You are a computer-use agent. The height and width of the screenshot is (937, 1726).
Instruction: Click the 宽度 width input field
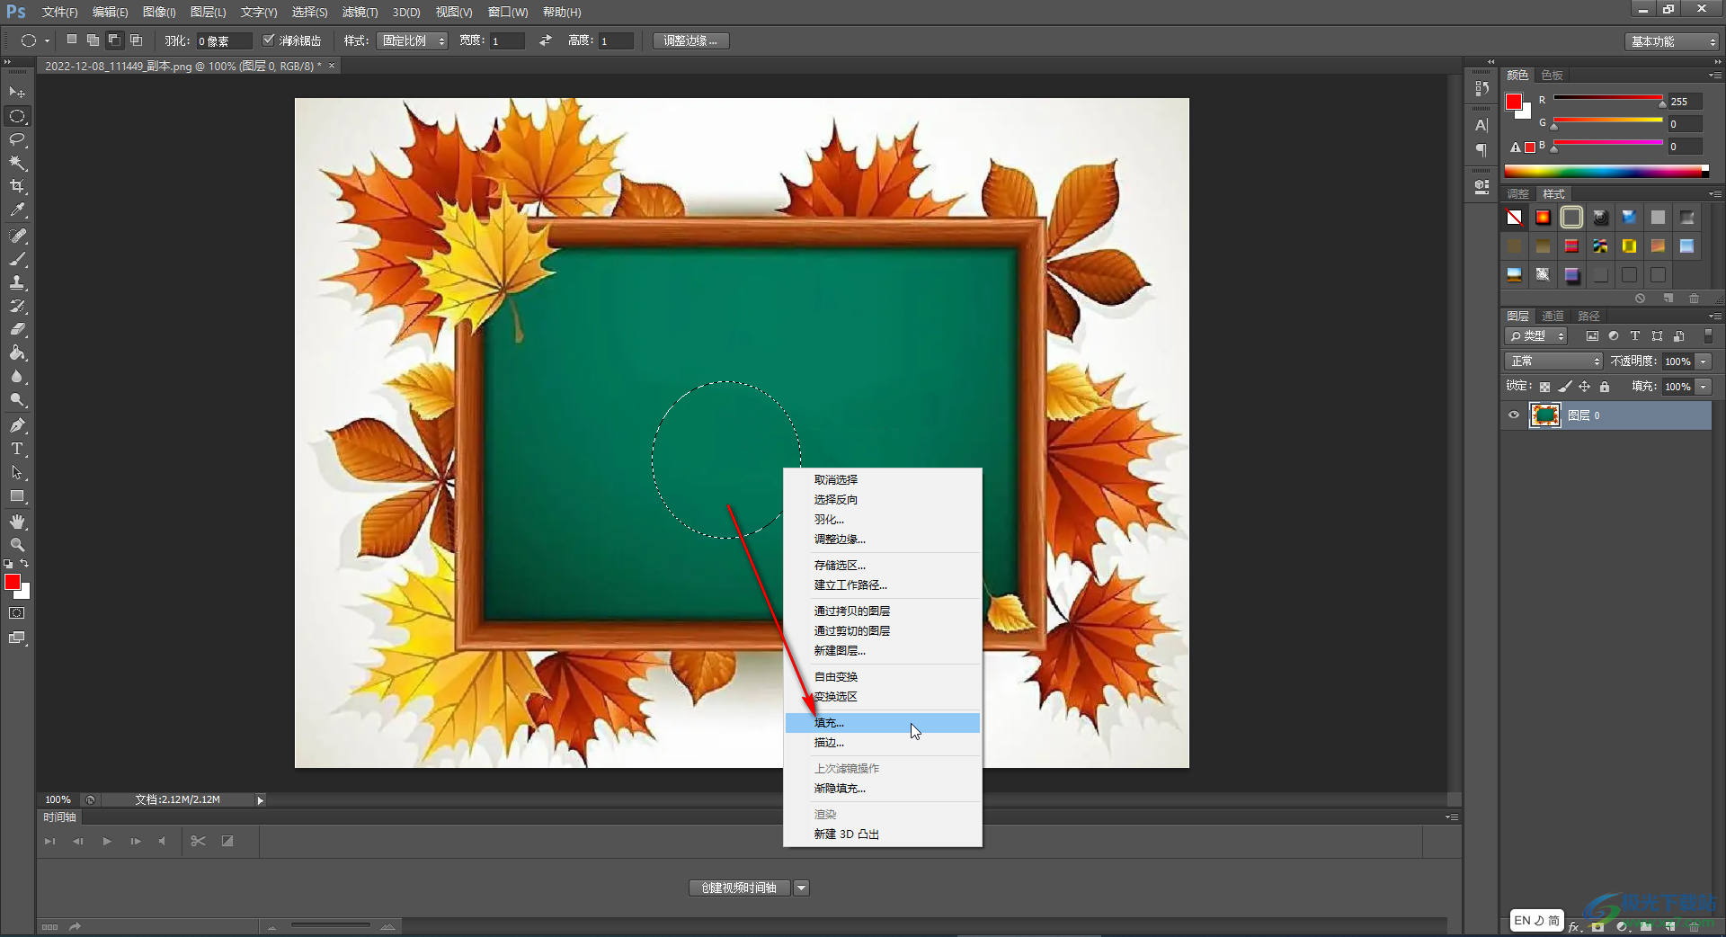(507, 41)
